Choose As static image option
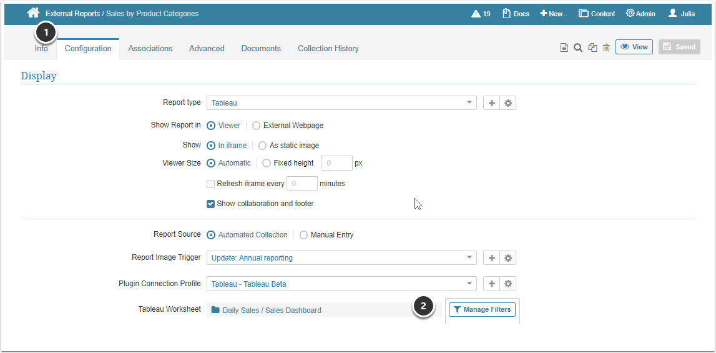716x353 pixels. click(263, 146)
